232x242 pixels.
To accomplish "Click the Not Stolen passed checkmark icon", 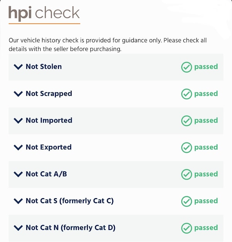I will pos(187,67).
